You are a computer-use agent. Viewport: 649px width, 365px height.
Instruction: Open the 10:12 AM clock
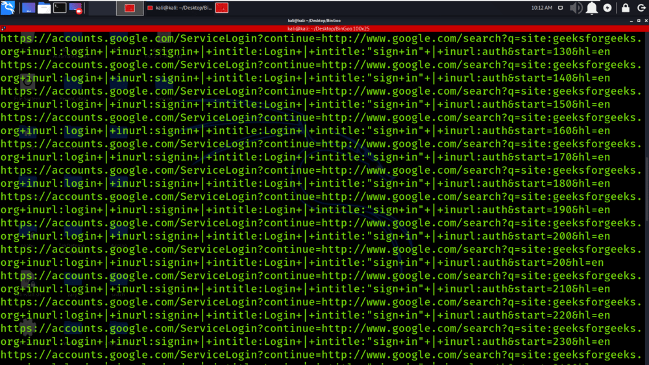pos(542,8)
